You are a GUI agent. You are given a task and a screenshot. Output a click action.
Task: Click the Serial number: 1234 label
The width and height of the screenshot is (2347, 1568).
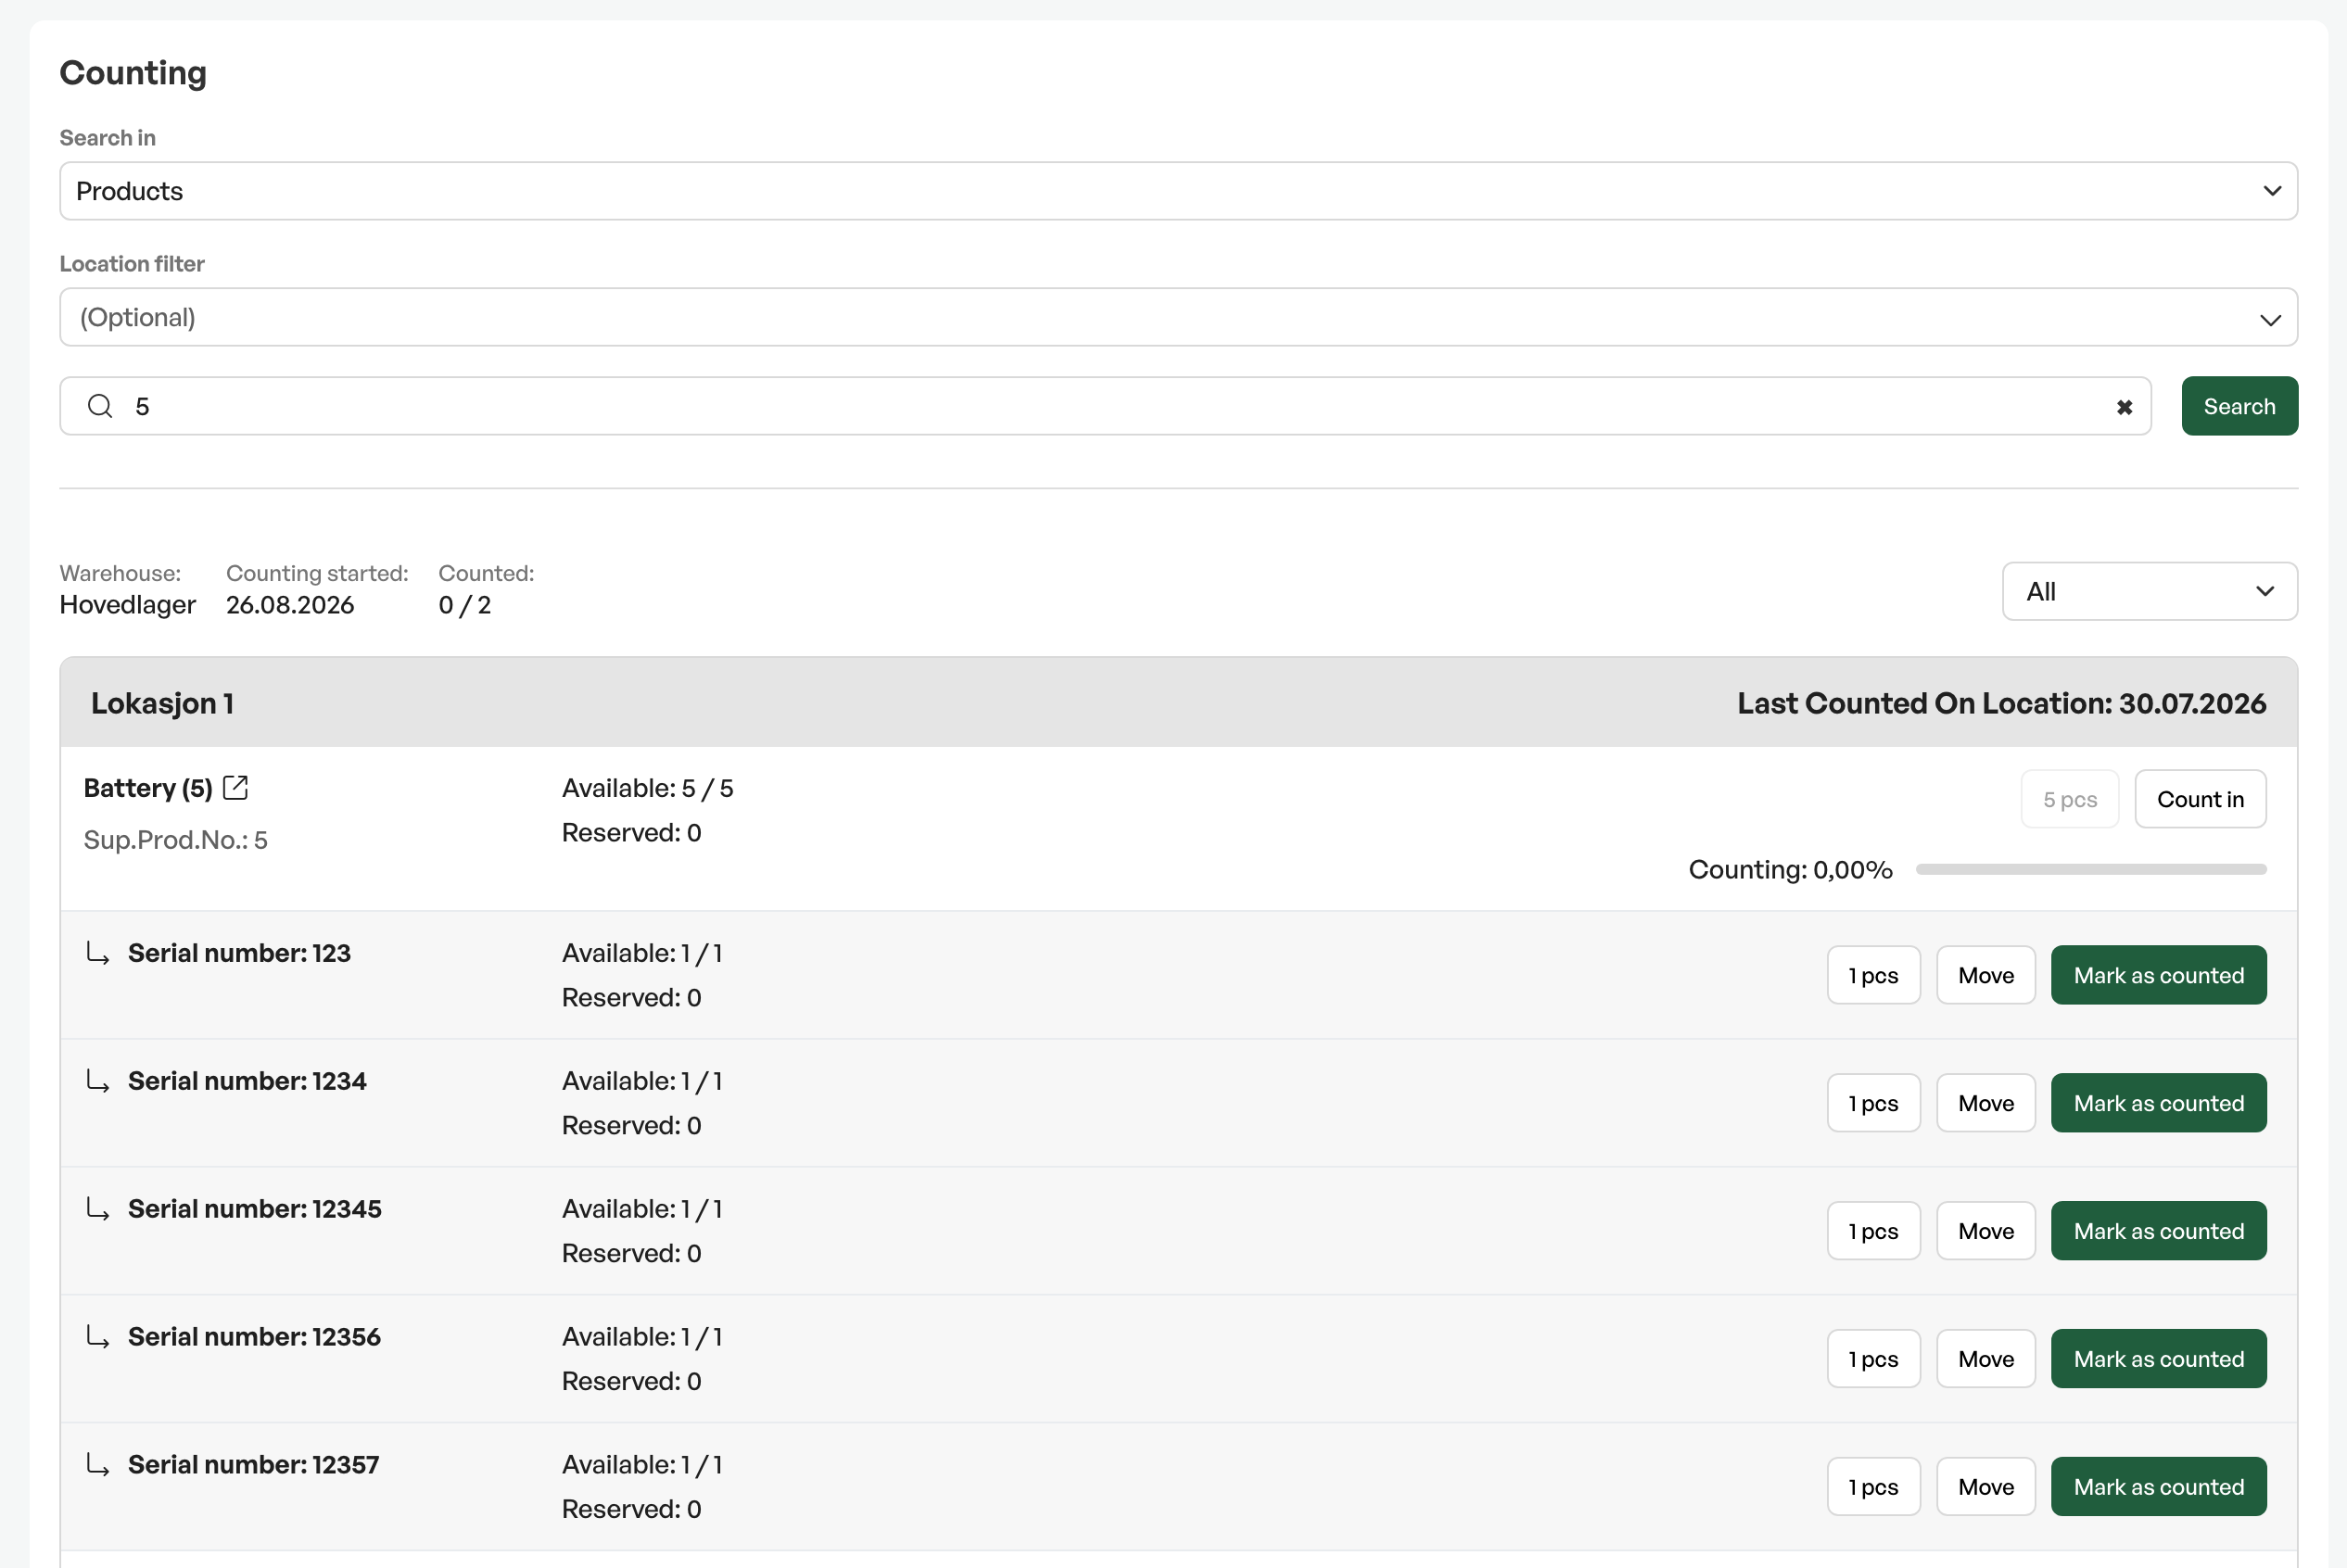point(247,1081)
